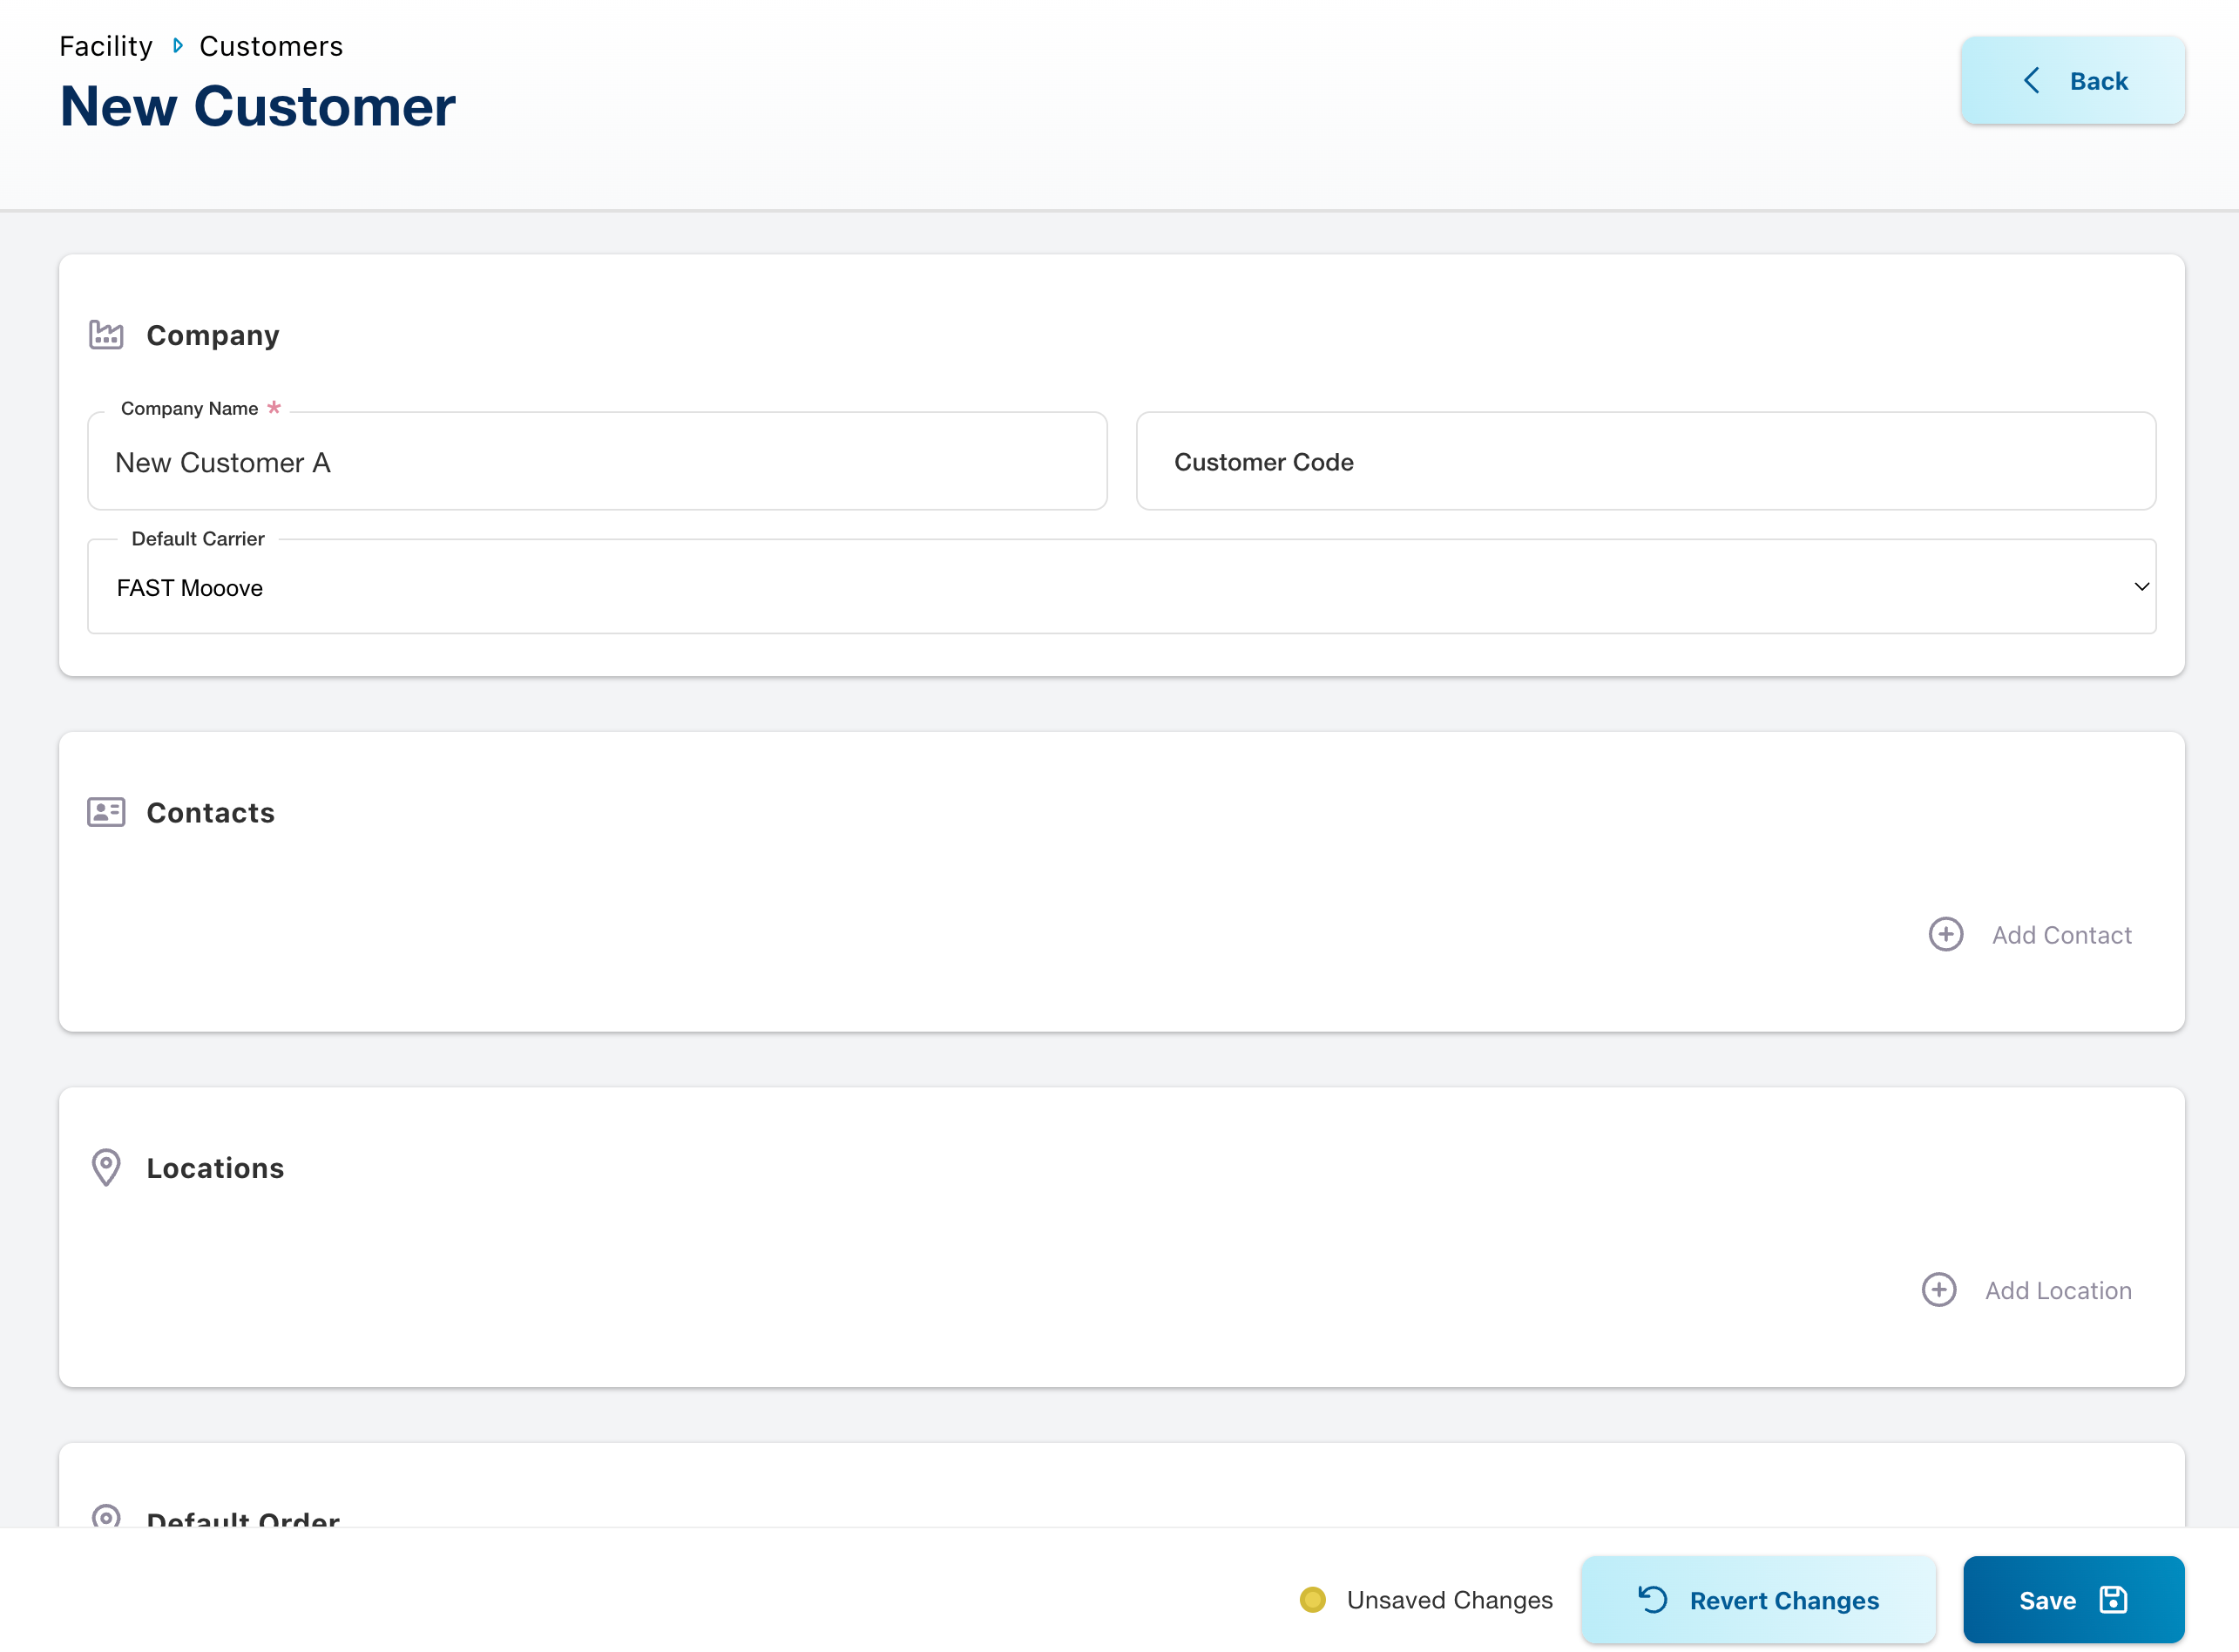Screen dimensions: 2239x1652
Task: Click the Locations map pin icon
Action: click(105, 1167)
